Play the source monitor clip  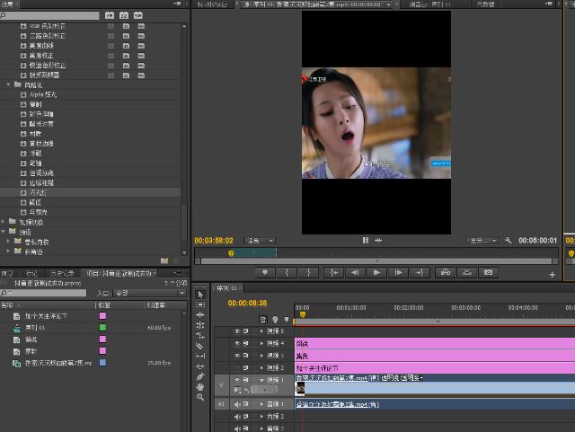coord(376,272)
